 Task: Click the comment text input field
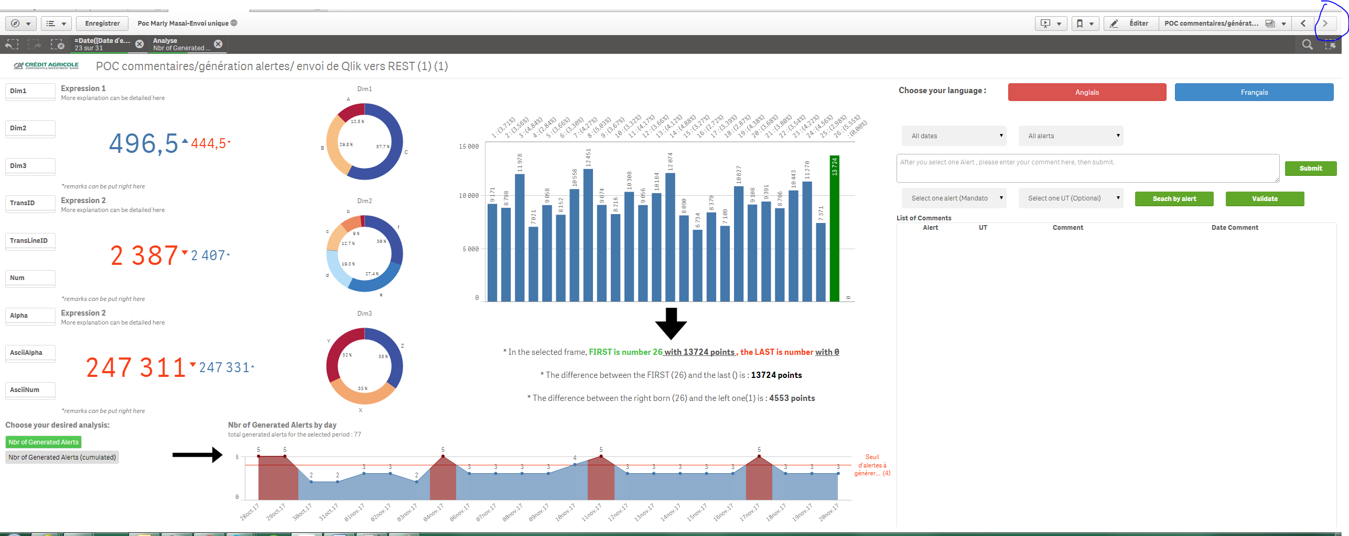1088,168
